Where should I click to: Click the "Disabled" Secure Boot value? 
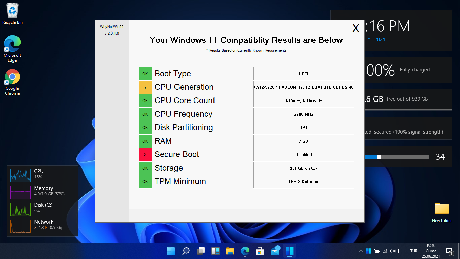304,154
